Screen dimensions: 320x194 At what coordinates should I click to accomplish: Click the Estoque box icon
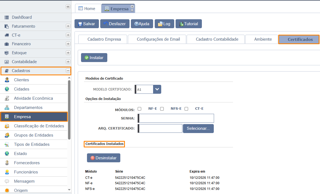(7, 53)
